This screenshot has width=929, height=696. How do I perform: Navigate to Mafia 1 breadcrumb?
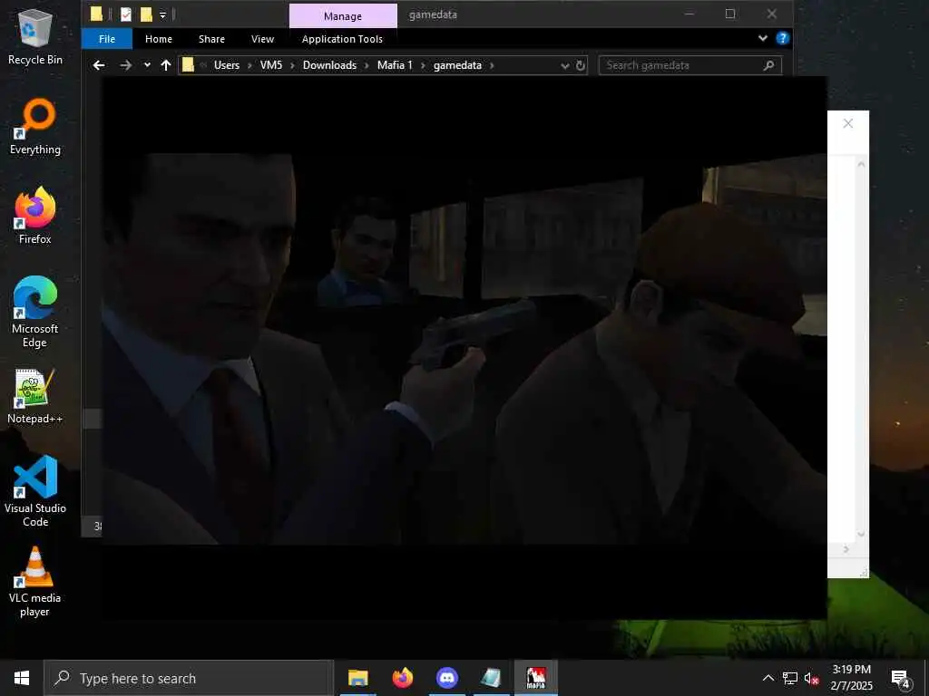395,65
